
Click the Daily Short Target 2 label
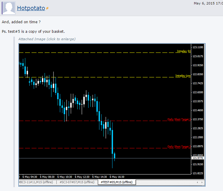[x=179, y=146]
